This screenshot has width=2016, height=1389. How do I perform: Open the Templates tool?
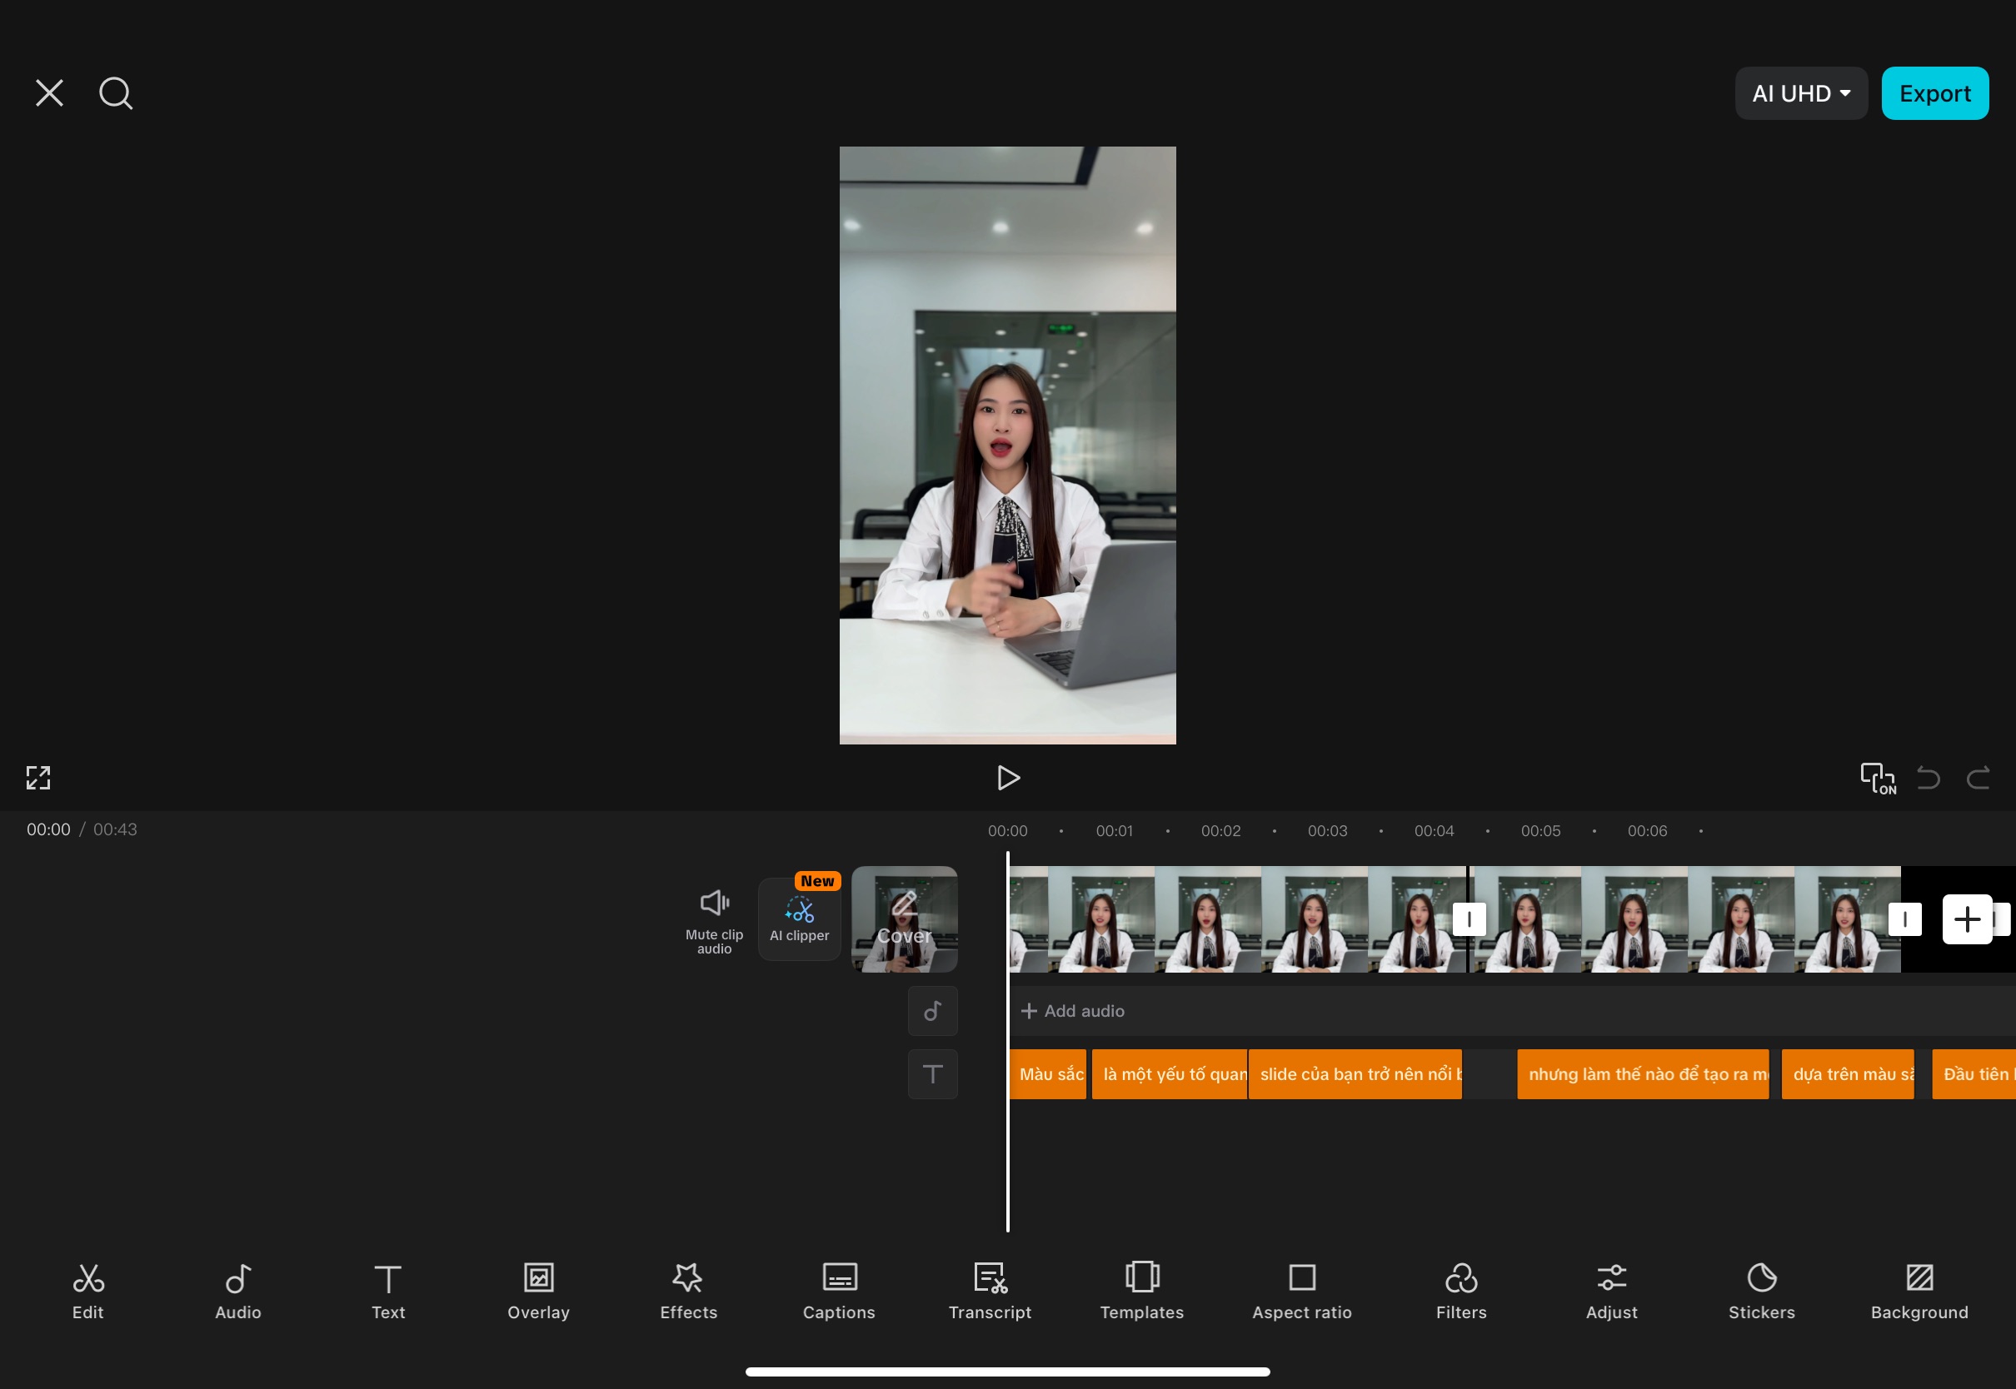1141,1292
